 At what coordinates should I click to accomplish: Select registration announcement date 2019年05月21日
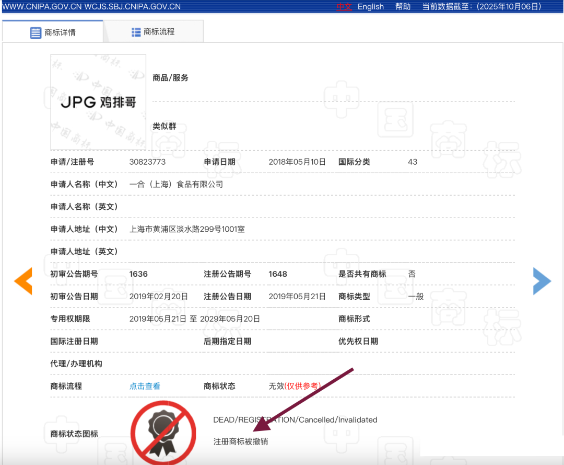click(297, 297)
